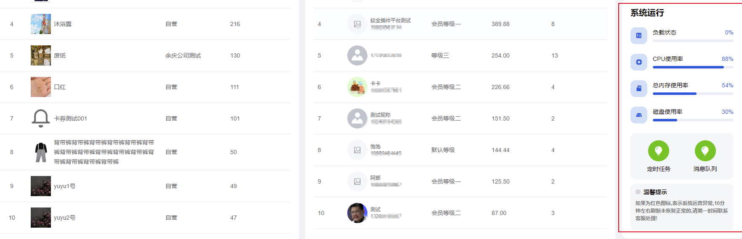Click the CPU使用率 chip icon
This screenshot has width=742, height=239.
(x=638, y=62)
